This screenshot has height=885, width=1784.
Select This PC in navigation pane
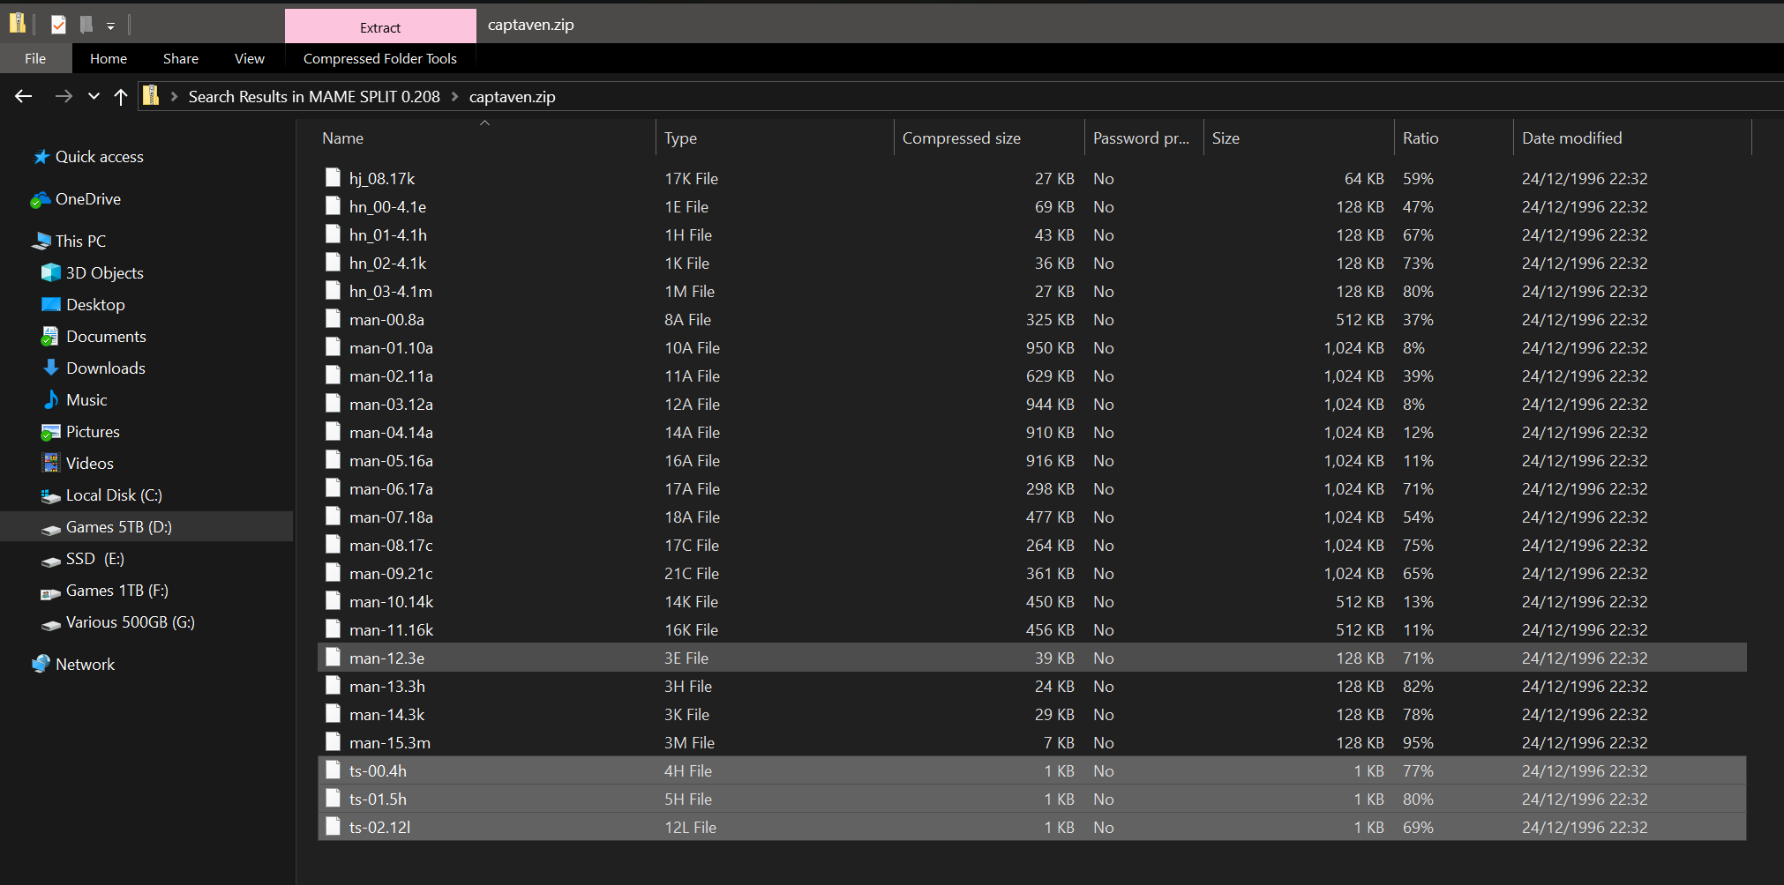(80, 241)
